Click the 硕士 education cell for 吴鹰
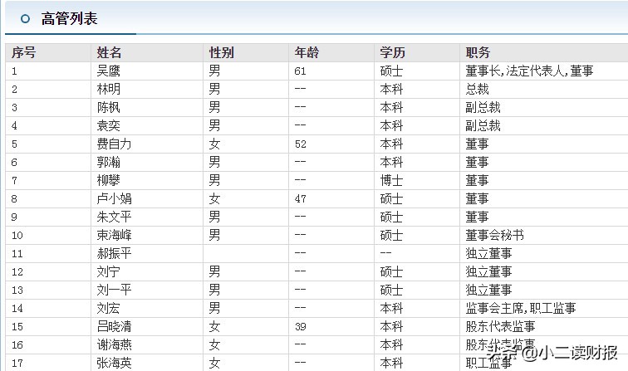The image size is (628, 371). [x=391, y=71]
